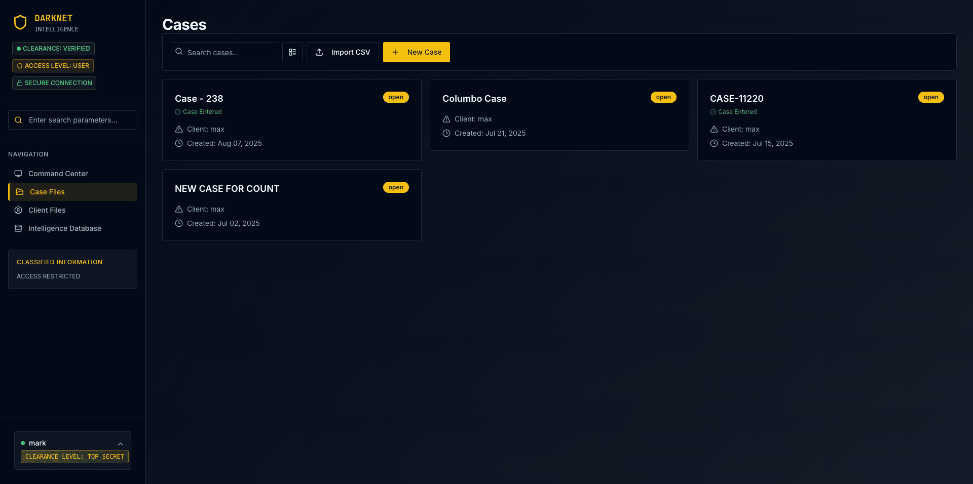Click the Secure Connection badge

(x=54, y=83)
